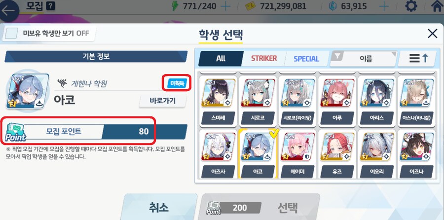Select the 스미레 student card
This screenshot has height=220, width=444.
(x=219, y=100)
